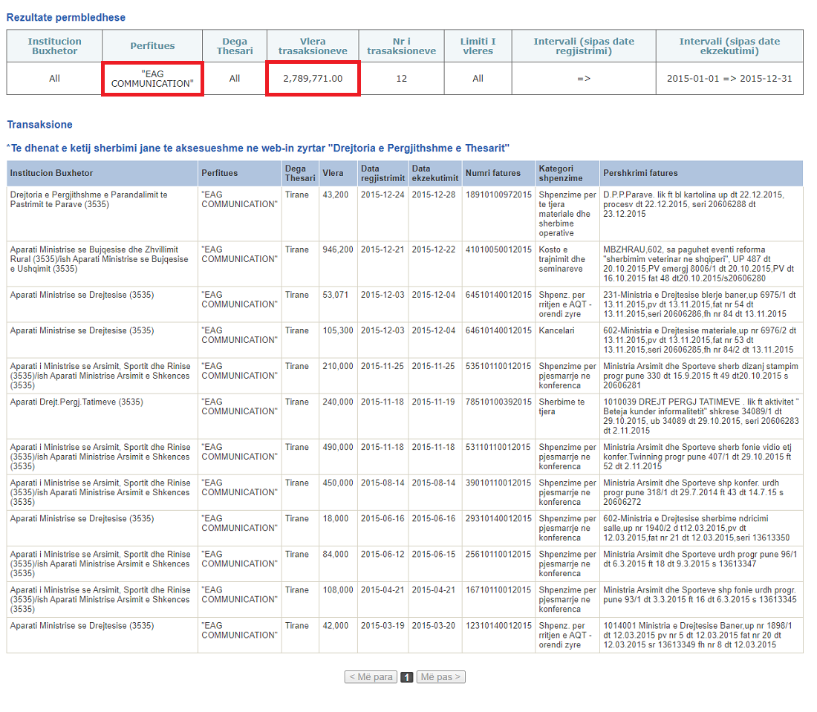Click the 'Data ekzekutimit' column header

(434, 173)
